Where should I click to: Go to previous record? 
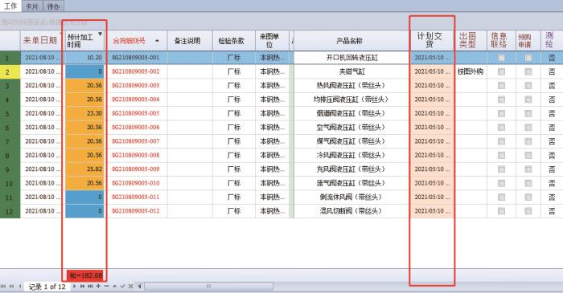point(20,287)
